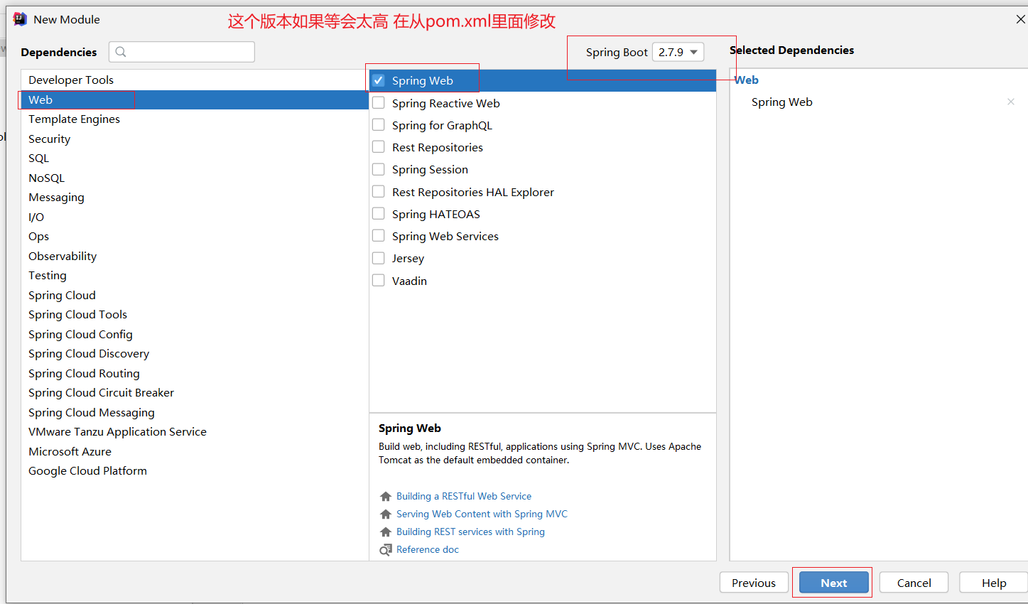The width and height of the screenshot is (1028, 604).
Task: Select the Developer Tools category
Action: tap(71, 80)
